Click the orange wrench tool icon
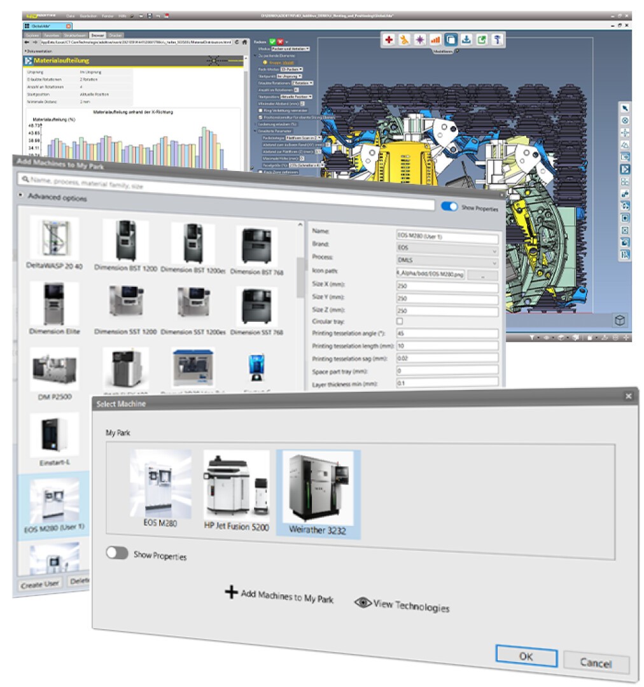The image size is (644, 687). [404, 40]
